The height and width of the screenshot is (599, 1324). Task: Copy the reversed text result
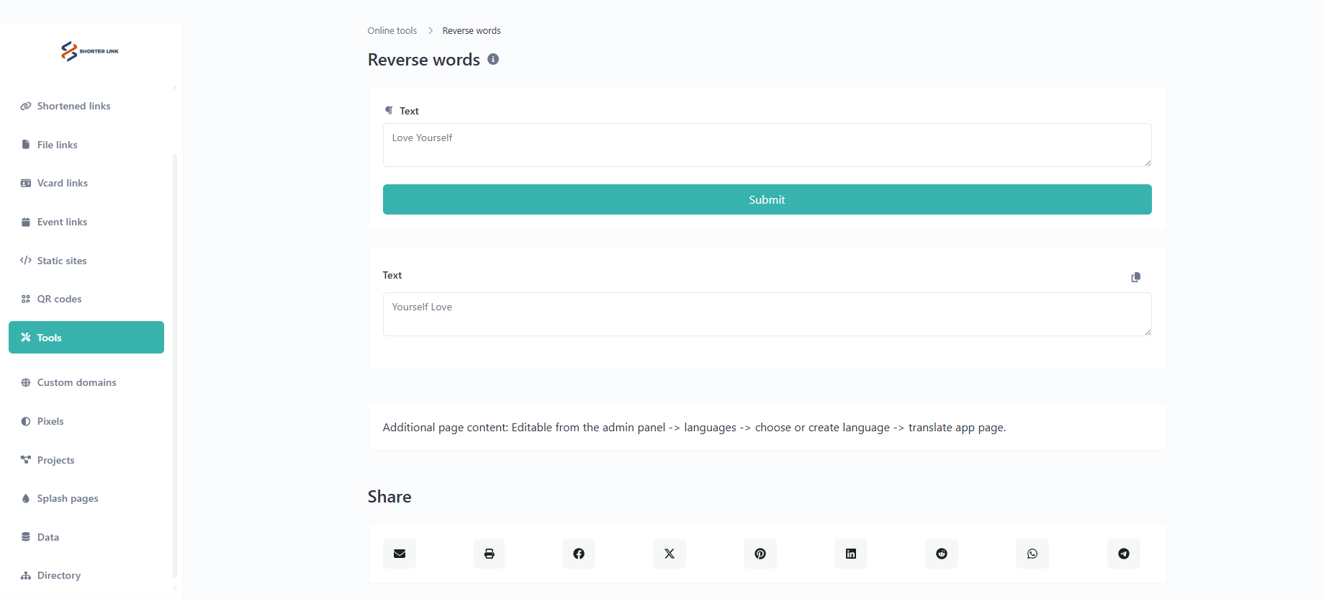coord(1135,277)
